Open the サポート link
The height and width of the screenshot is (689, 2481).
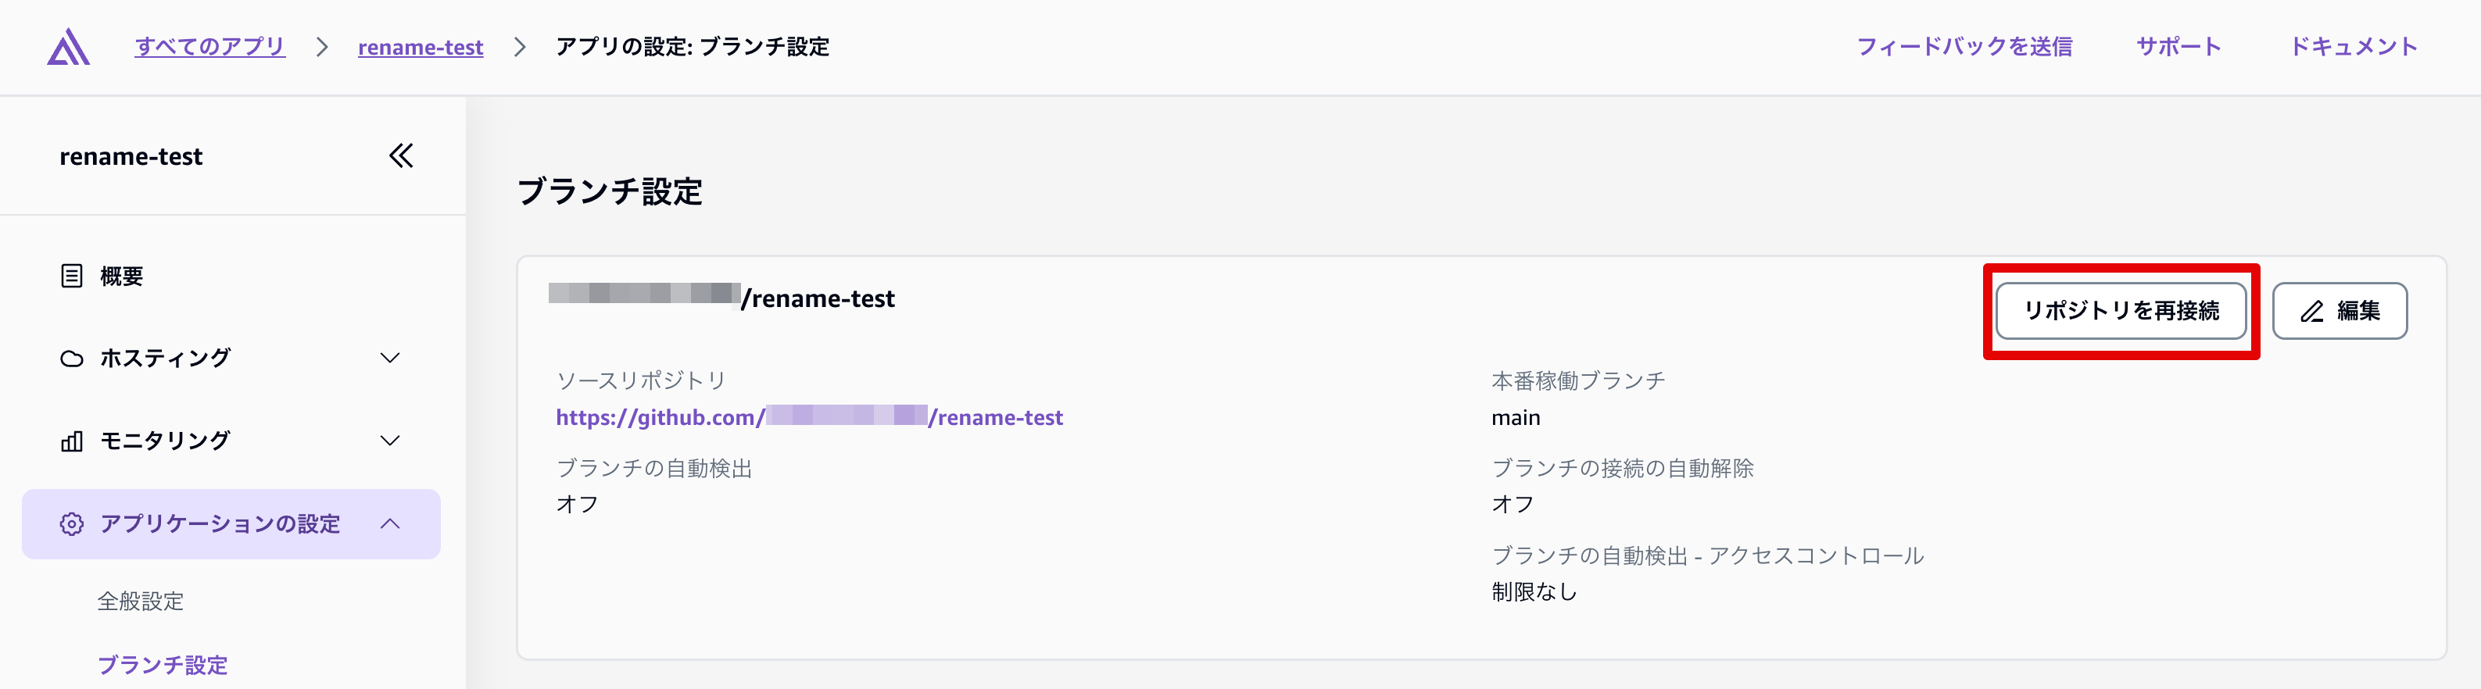[x=2178, y=46]
